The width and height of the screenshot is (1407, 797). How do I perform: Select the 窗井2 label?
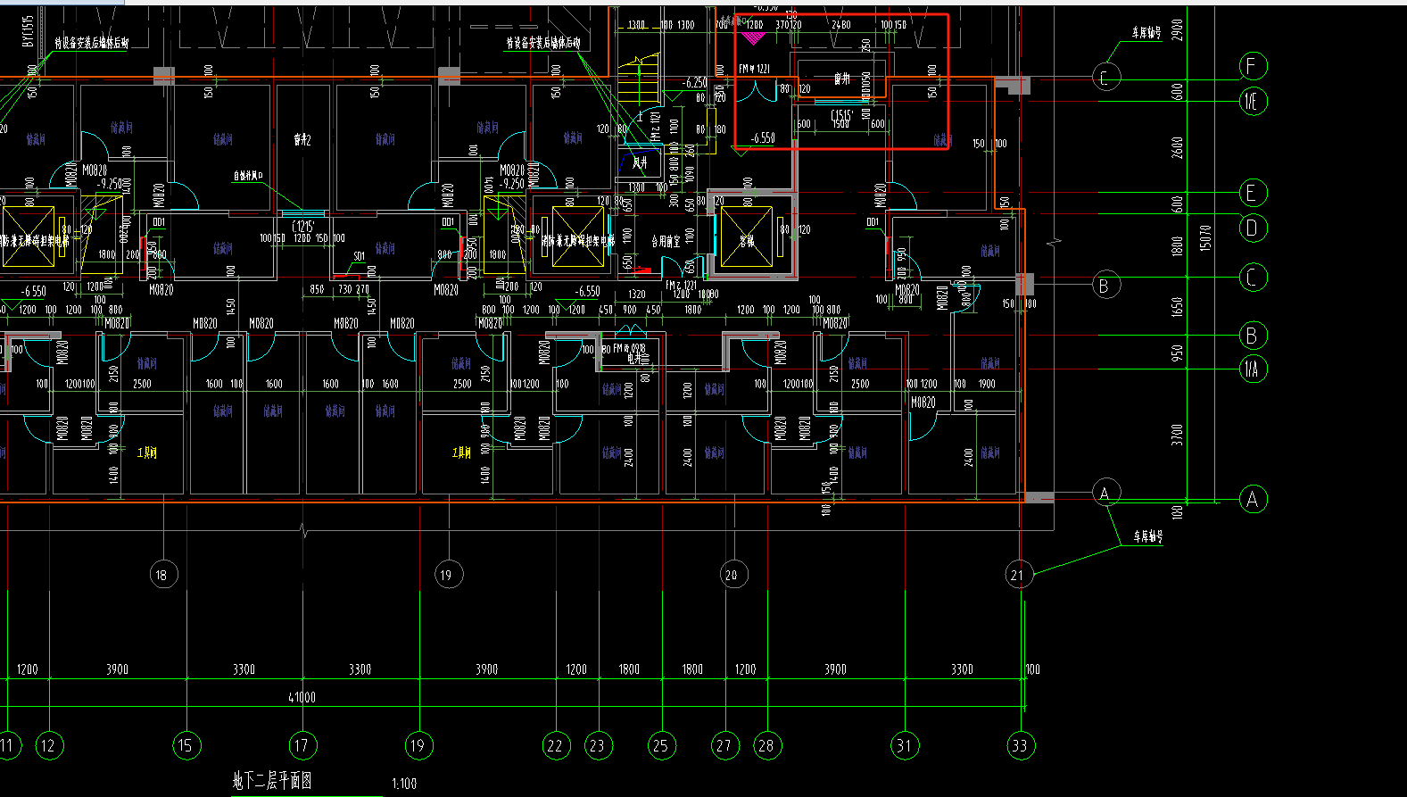click(302, 139)
